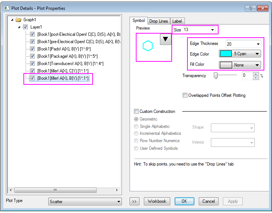The height and width of the screenshot is (213, 272).
Task: Increase transparency with the up stepper
Action: tap(256, 74)
